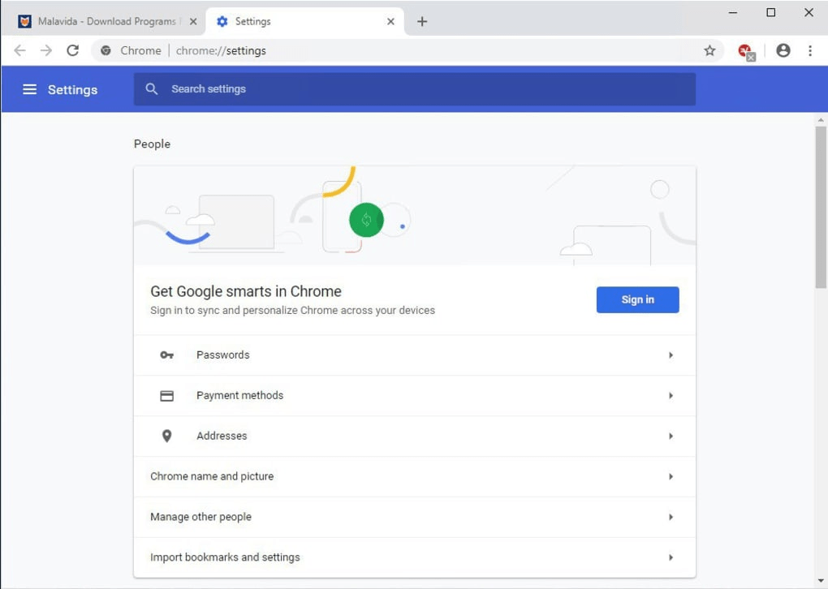Viewport: 828px width, 589px height.
Task: Click the extension icon with red badge
Action: pyautogui.click(x=745, y=50)
